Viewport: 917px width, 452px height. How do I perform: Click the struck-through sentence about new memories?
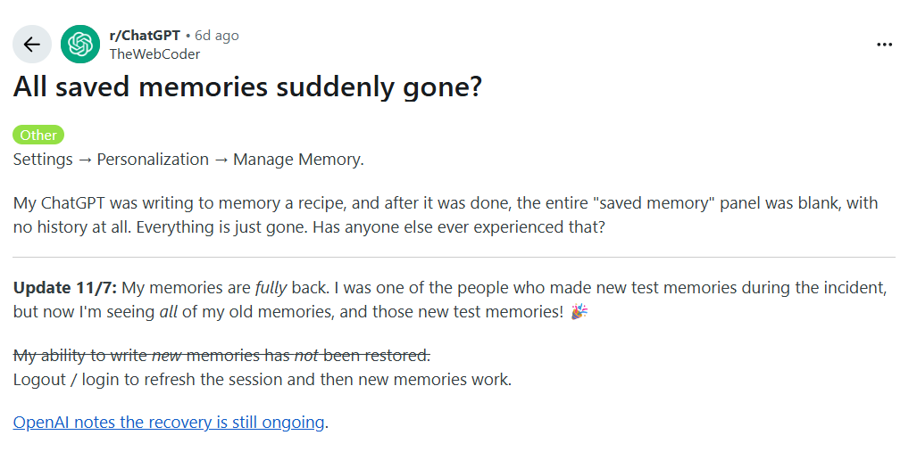pyautogui.click(x=221, y=356)
